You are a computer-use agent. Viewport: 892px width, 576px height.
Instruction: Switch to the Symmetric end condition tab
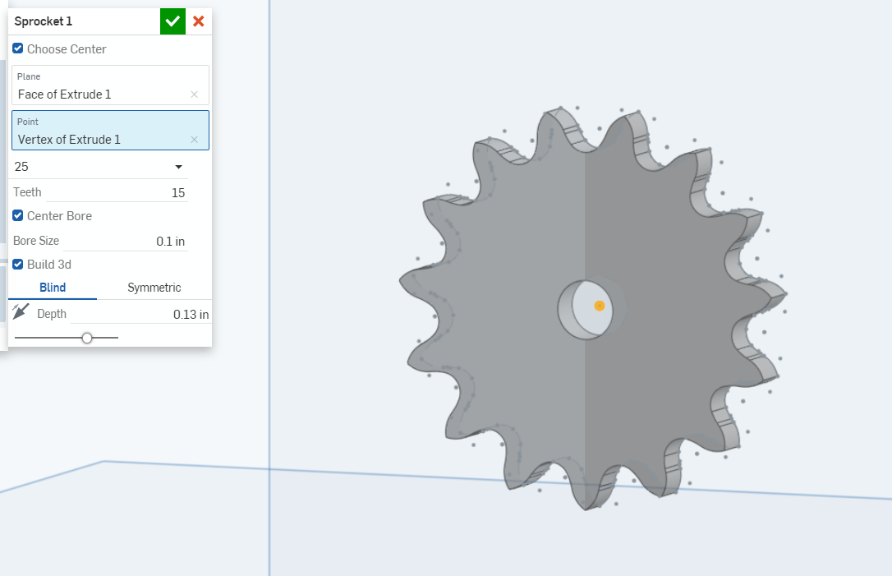[154, 288]
